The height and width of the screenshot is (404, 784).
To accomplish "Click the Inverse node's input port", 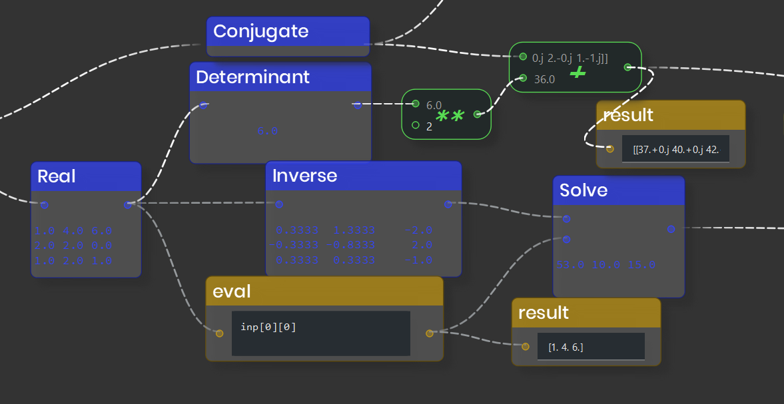I will tap(279, 204).
